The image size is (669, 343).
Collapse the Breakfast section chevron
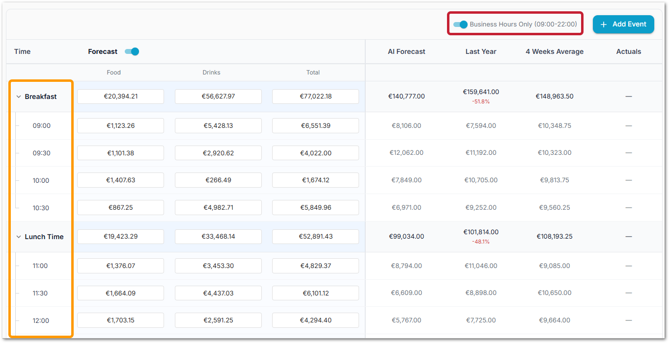click(x=18, y=97)
